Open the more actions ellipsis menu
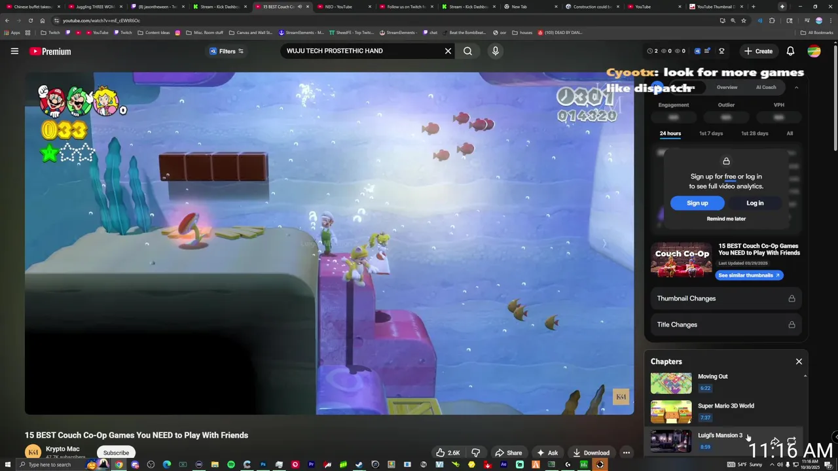Image resolution: width=838 pixels, height=471 pixels. click(626, 453)
